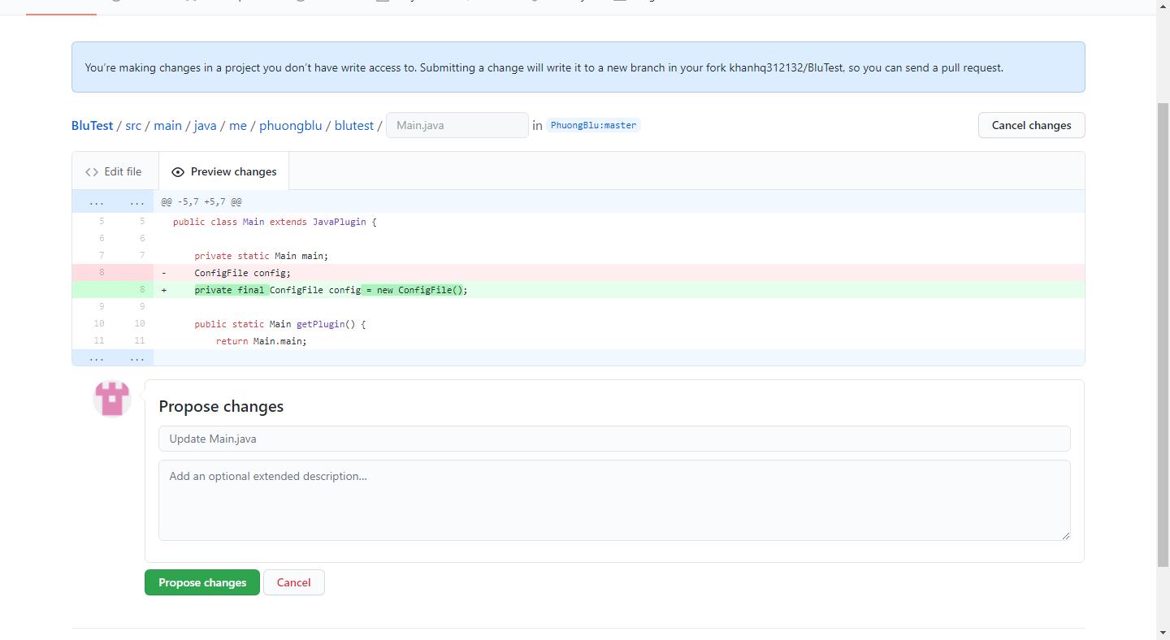The height and width of the screenshot is (640, 1170).
Task: Click the optional extended description text area
Action: click(x=613, y=499)
